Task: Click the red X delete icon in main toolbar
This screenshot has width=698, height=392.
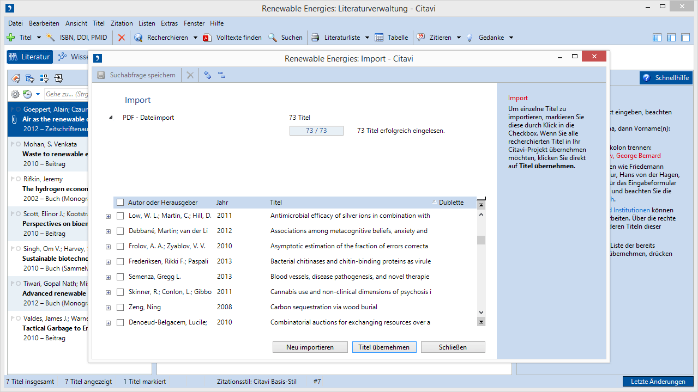Action: click(122, 38)
